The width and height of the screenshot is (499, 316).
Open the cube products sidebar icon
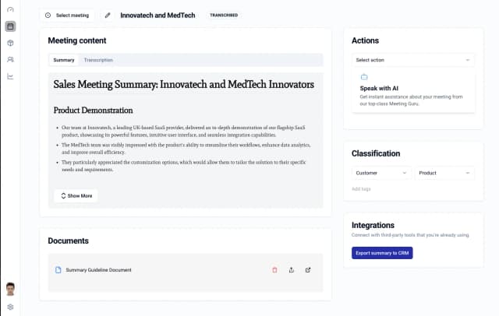pyautogui.click(x=10, y=43)
